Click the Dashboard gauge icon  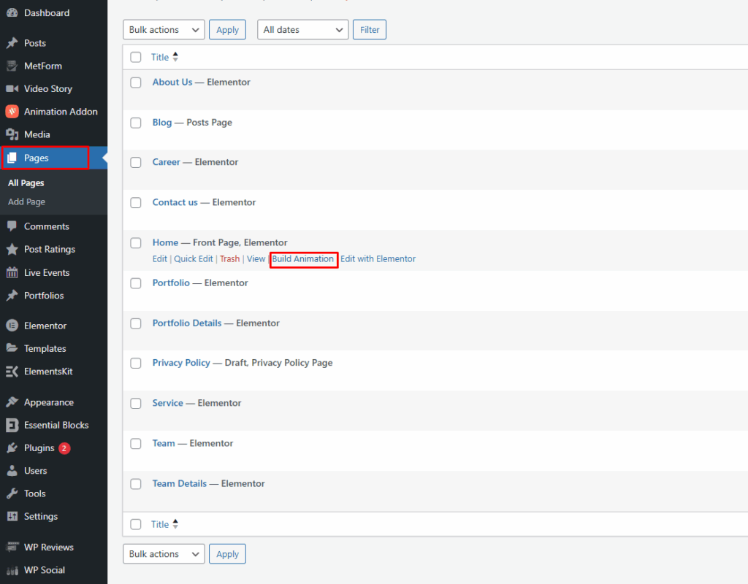point(12,13)
